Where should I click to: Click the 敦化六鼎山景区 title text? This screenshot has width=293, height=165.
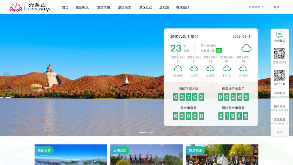click(184, 37)
